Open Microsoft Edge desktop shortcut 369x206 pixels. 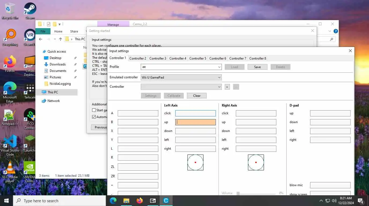[10, 93]
